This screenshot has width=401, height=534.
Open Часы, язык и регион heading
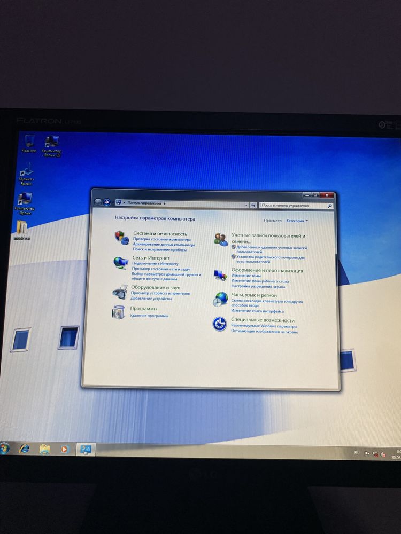254,295
